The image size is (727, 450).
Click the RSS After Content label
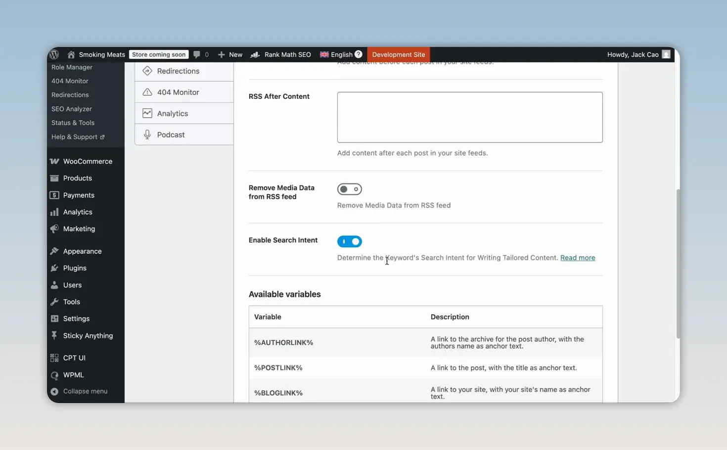pos(279,96)
